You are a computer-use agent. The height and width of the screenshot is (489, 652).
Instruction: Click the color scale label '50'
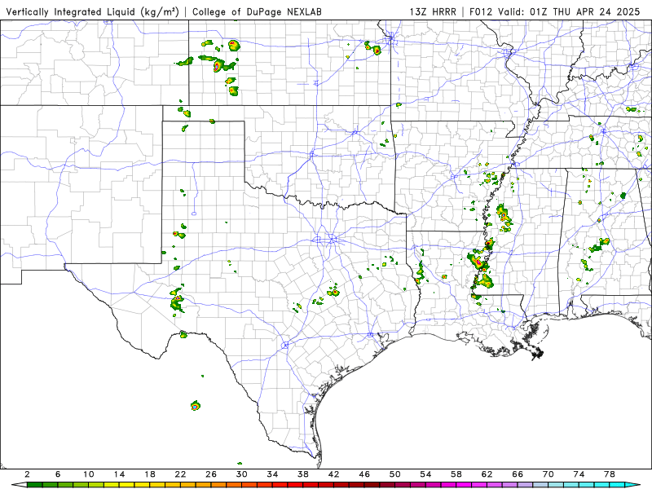[395, 474]
